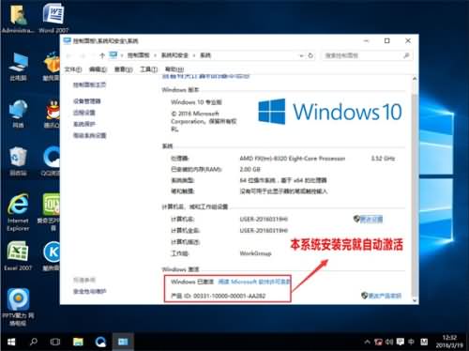
Task: Open the Administrator user folder desktop icon
Action: (18, 18)
